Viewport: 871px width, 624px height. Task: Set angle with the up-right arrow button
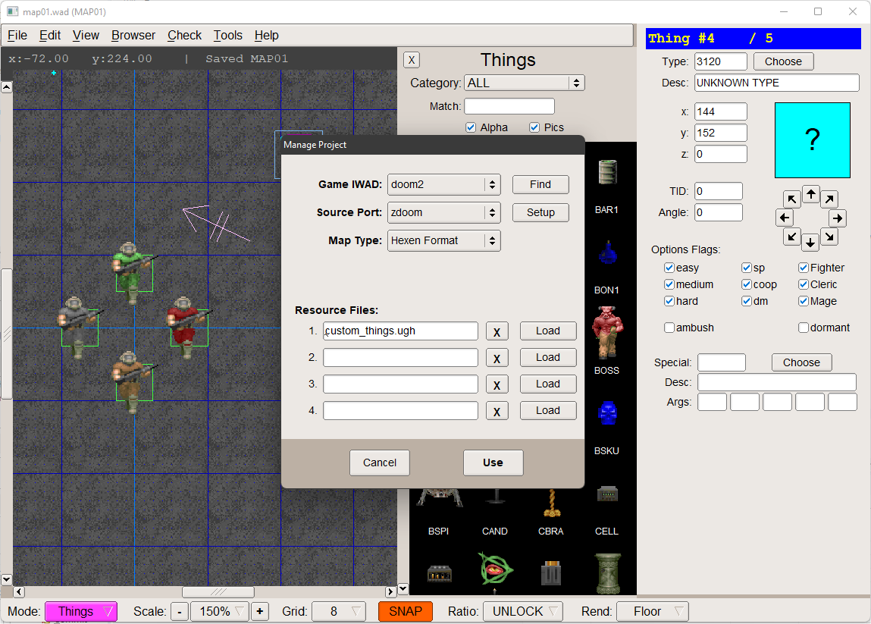coord(829,199)
